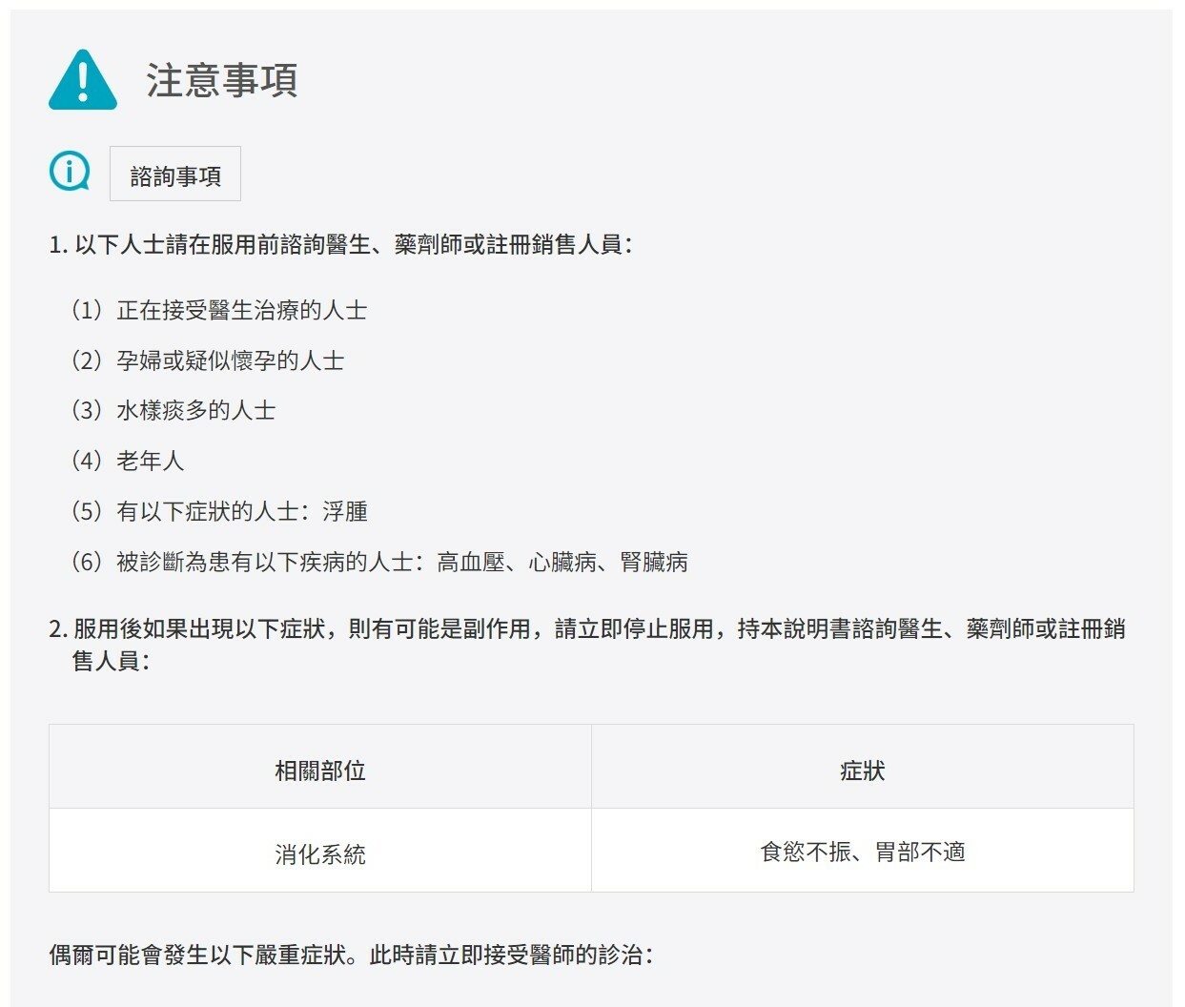Screen dimensions: 1185x1007
Task: Click the word 高血壓 in item 6
Action: tap(471, 563)
